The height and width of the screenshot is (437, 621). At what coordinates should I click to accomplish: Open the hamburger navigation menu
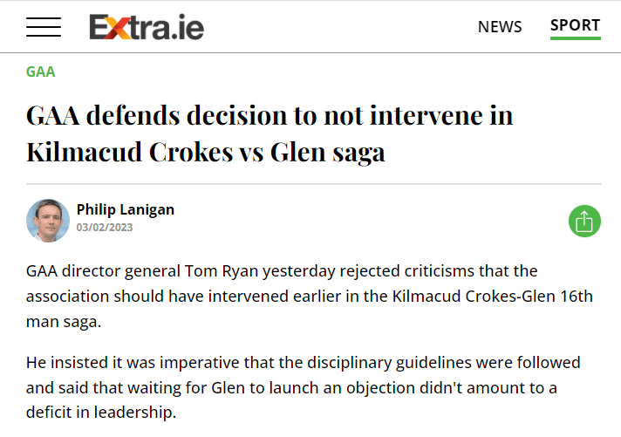coord(44,27)
